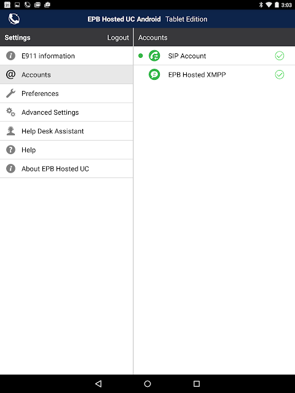Tap the green status dot beside SIP Account
This screenshot has width=295, height=393.
(141, 56)
